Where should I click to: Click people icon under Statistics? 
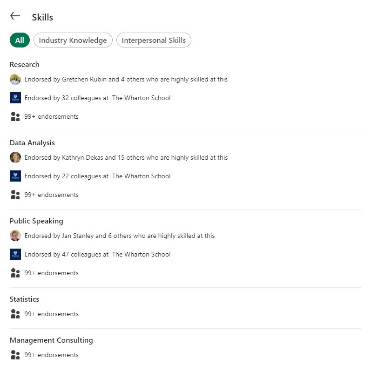(x=15, y=314)
